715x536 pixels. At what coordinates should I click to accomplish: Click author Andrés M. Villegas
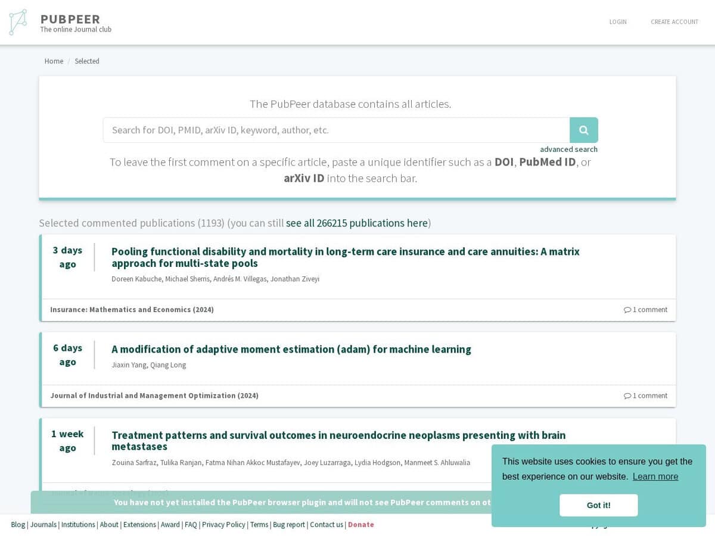point(240,279)
